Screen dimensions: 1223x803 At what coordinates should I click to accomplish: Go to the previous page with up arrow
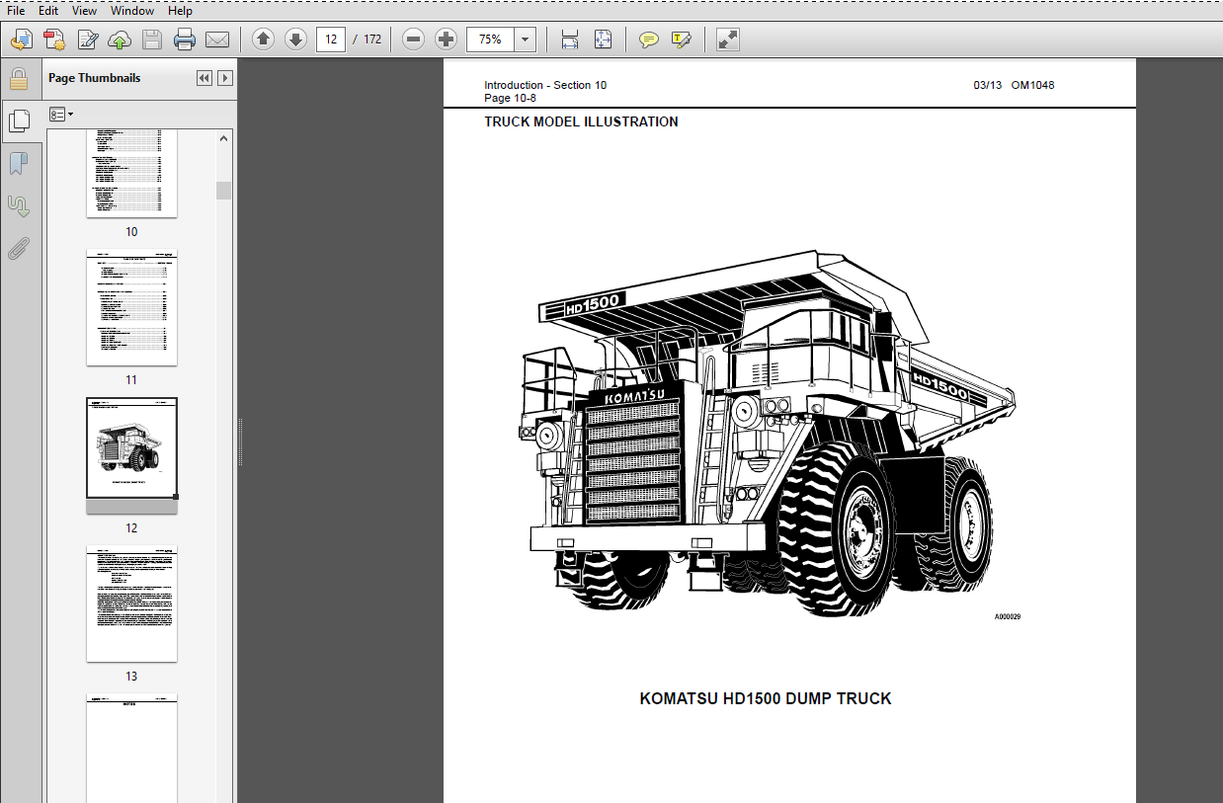(x=263, y=40)
